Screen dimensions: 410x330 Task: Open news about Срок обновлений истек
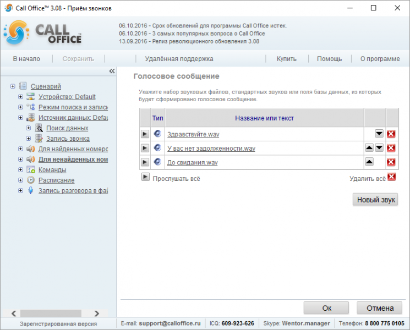[203, 26]
